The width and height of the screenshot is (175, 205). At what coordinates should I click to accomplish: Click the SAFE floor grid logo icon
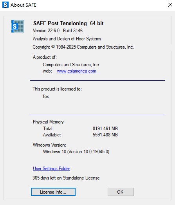pyautogui.click(x=18, y=26)
